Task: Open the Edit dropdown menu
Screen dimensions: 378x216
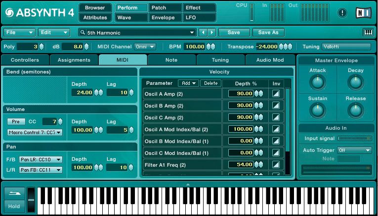Action: click(x=54, y=32)
